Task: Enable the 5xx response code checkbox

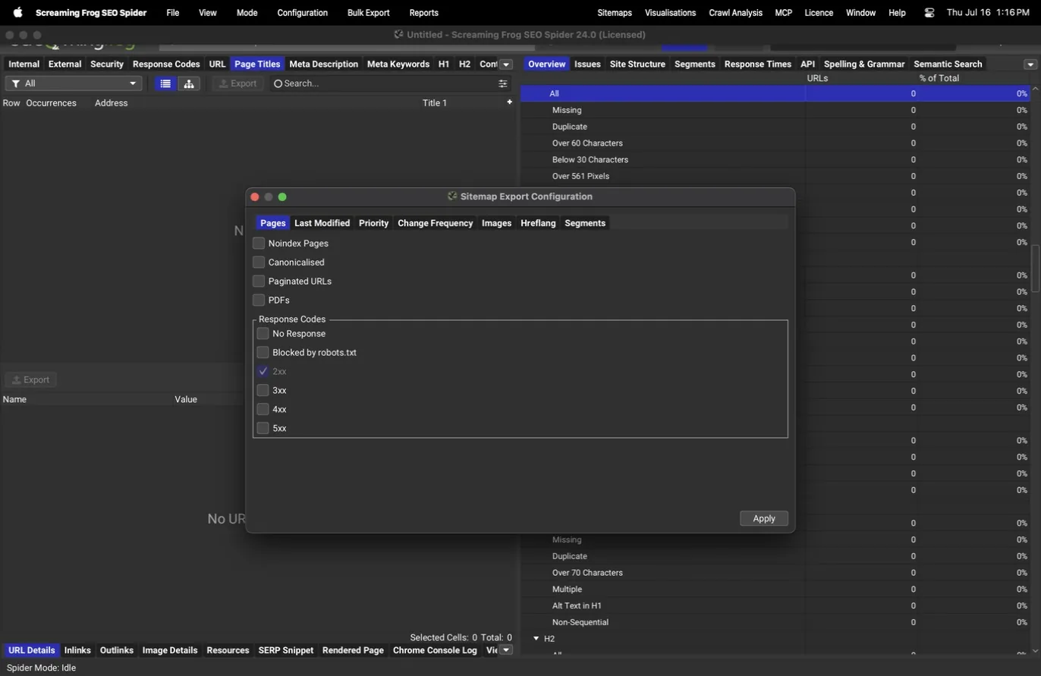Action: click(x=263, y=429)
